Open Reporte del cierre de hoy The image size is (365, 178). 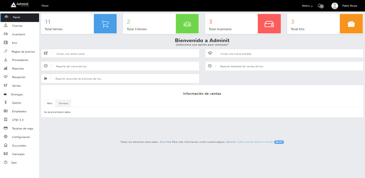pos(72,66)
